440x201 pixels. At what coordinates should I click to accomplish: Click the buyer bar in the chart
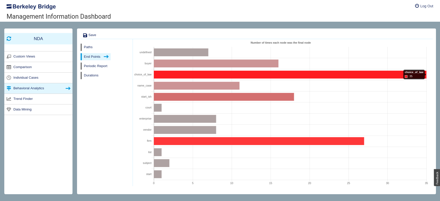click(x=216, y=64)
